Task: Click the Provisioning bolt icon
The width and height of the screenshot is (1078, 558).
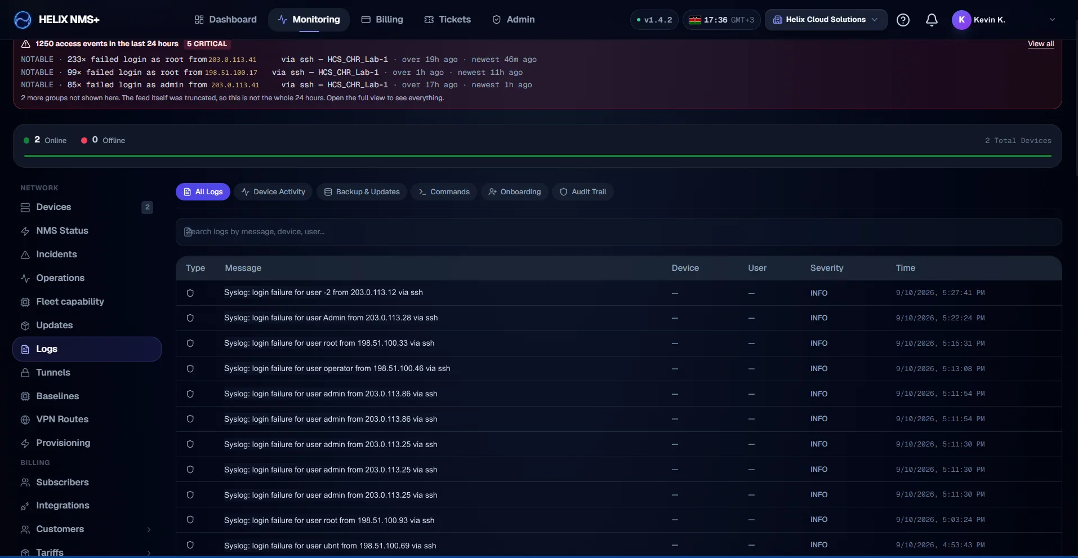Action: coord(25,443)
